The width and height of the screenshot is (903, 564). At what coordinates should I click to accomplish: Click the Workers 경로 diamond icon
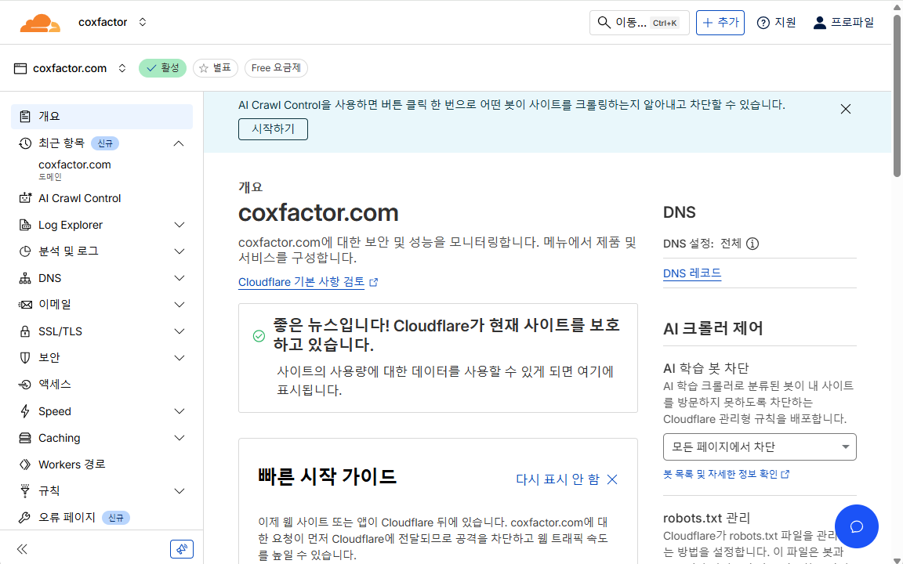coord(25,465)
